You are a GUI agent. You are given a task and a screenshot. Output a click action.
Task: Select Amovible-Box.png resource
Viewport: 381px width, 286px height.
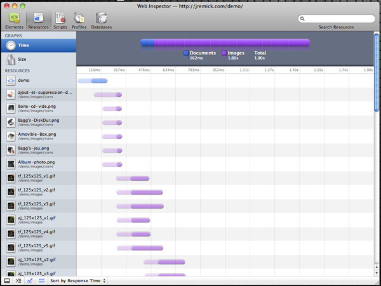(39, 136)
